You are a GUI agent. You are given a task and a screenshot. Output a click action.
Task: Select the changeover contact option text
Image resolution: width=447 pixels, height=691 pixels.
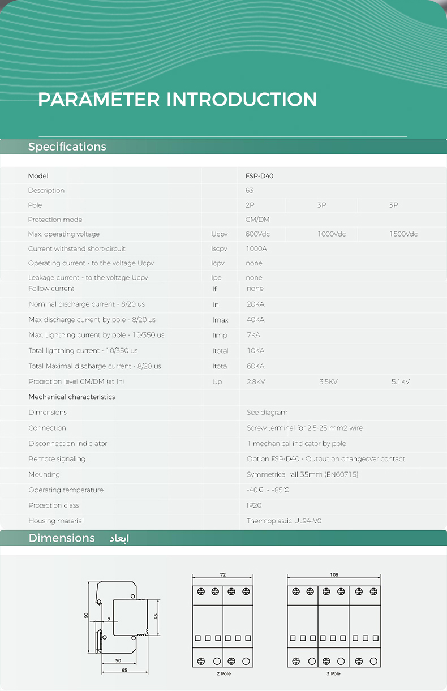point(326,459)
